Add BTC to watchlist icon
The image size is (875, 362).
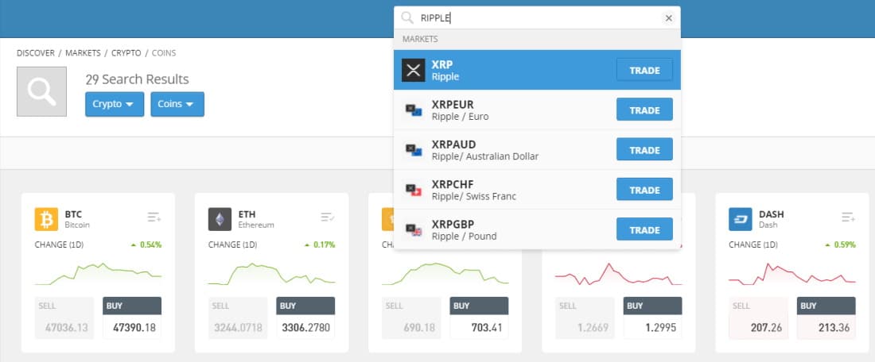point(154,218)
